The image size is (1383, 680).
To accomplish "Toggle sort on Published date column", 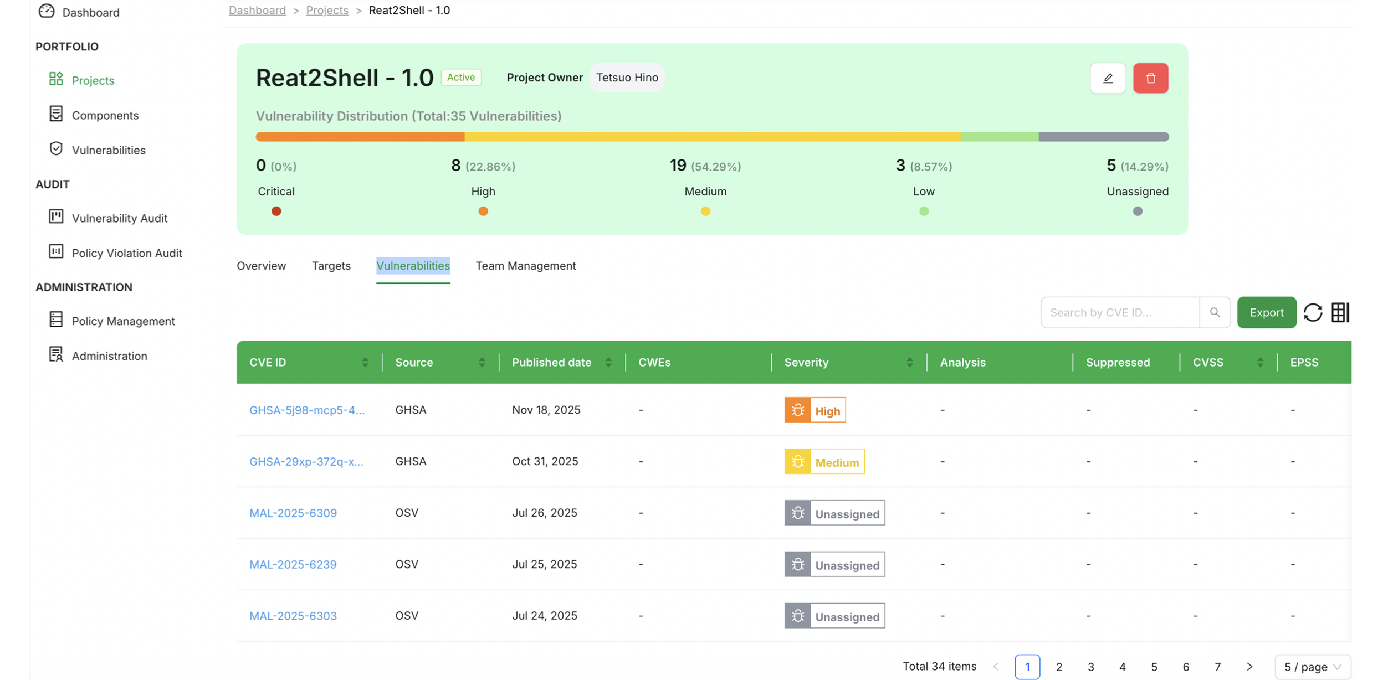I will (608, 362).
